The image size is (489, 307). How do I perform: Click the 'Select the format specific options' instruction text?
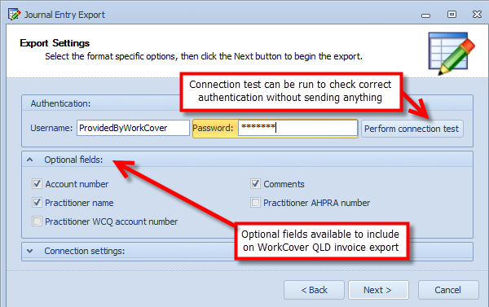tap(204, 56)
